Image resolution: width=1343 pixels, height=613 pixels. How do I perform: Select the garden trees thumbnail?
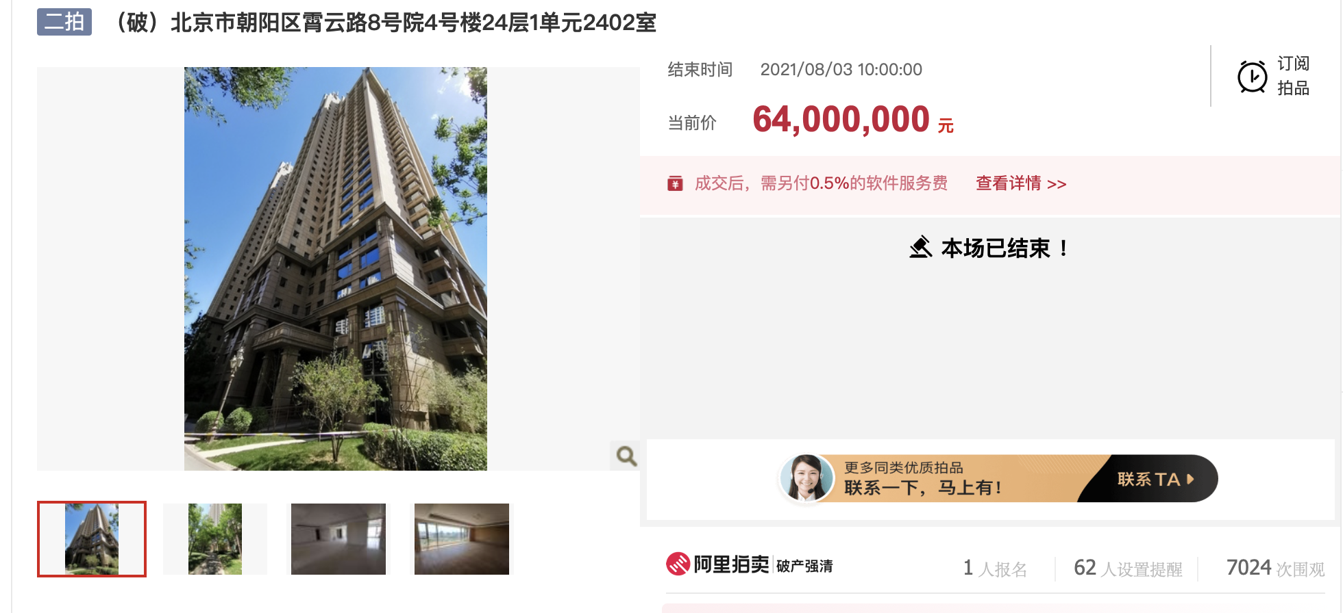coord(215,539)
